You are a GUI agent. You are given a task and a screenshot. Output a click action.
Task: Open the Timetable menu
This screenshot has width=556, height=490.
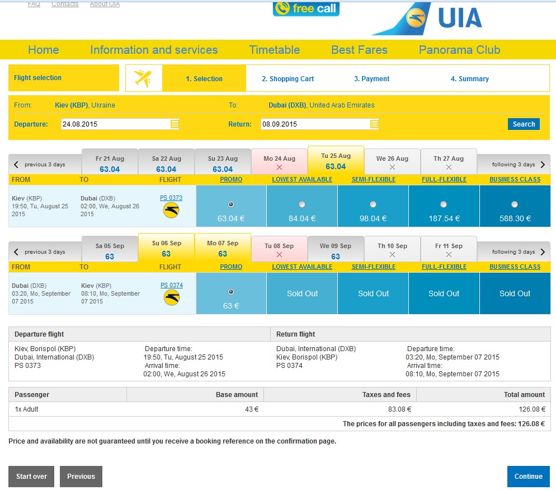(274, 50)
